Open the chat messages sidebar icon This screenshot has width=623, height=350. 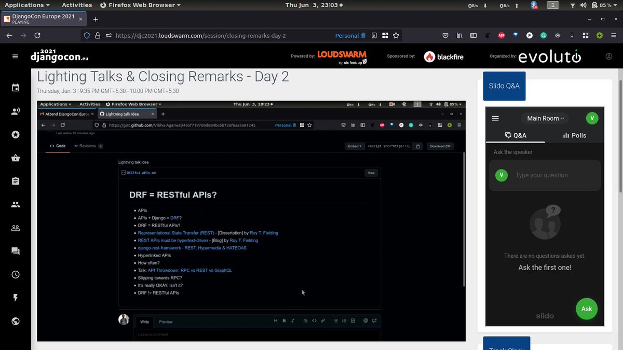point(16,251)
